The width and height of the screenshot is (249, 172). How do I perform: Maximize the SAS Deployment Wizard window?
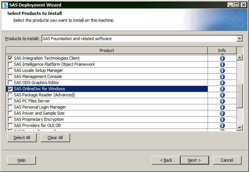[x=237, y=5]
